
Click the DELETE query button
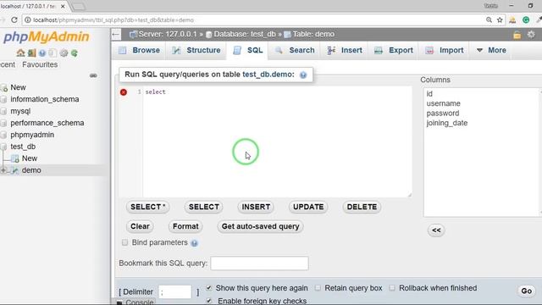[x=362, y=207]
